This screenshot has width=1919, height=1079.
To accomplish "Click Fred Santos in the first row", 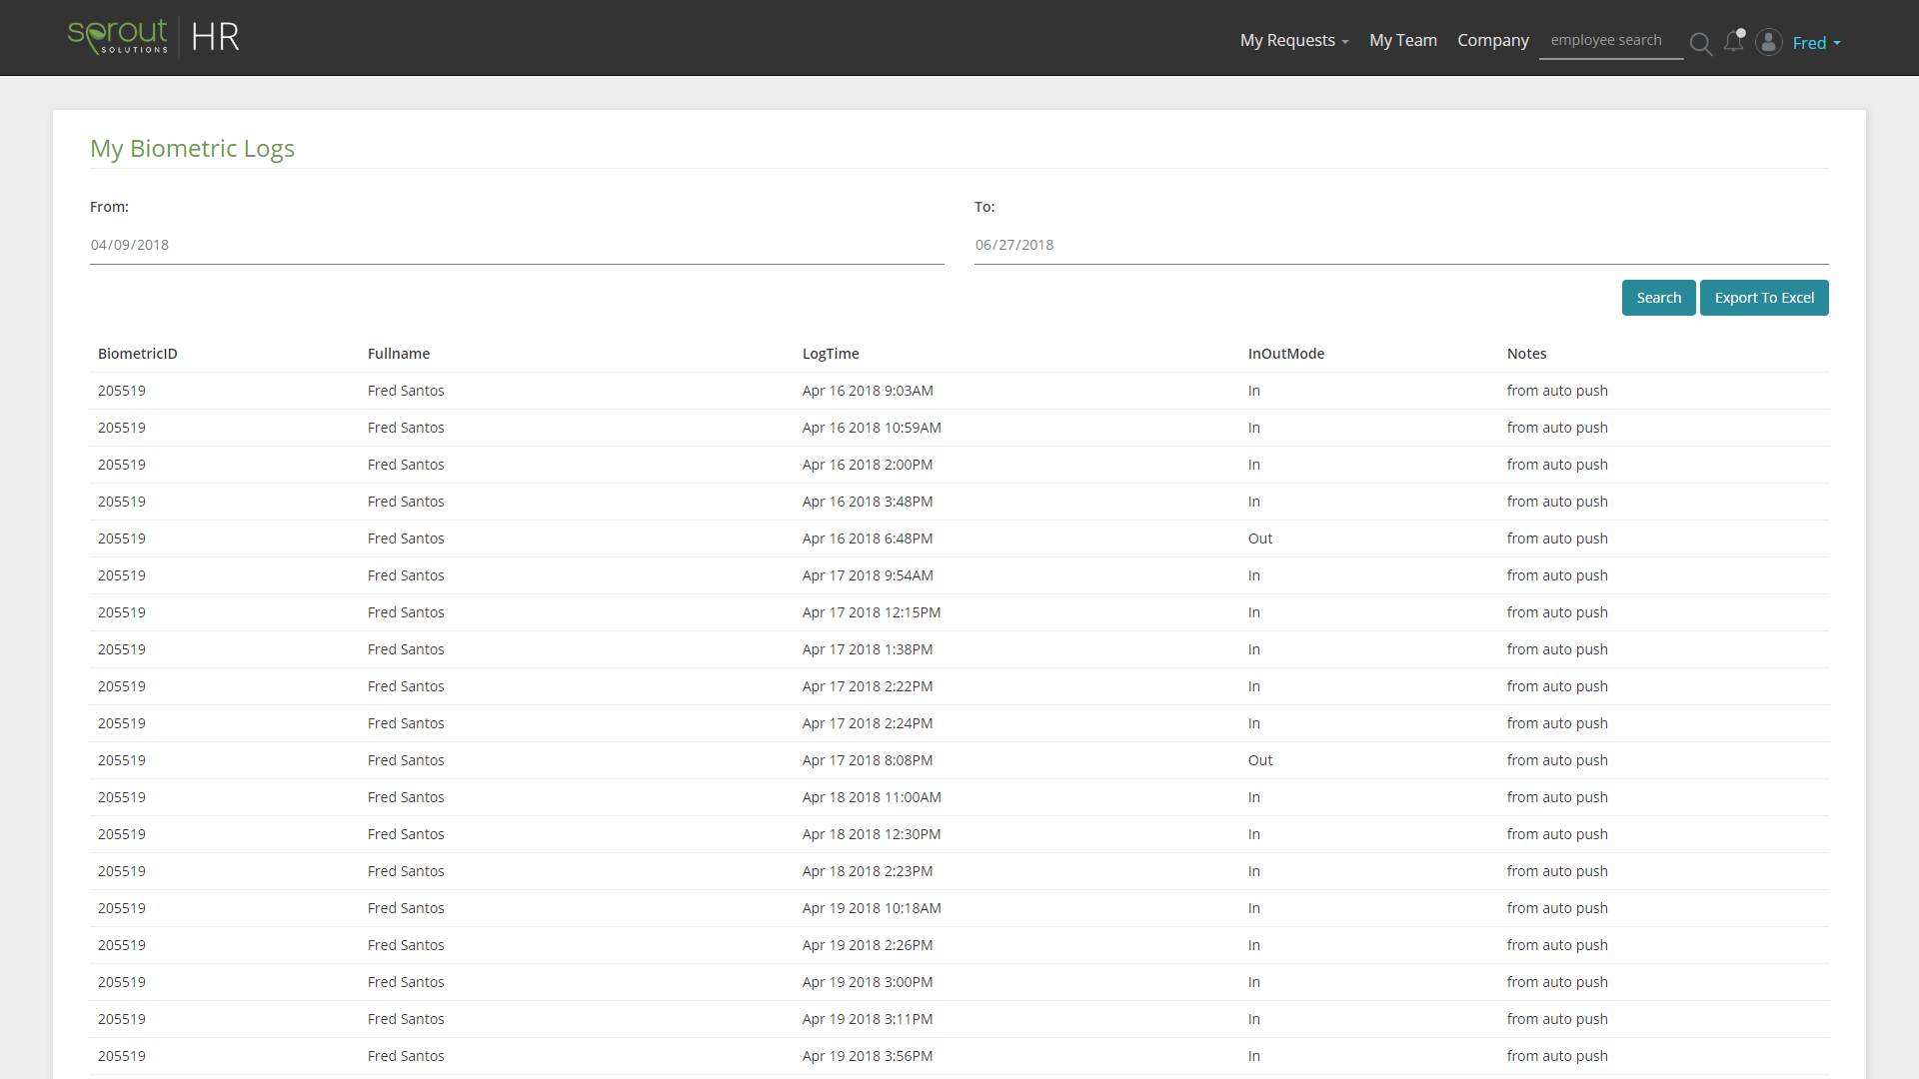I will (406, 391).
